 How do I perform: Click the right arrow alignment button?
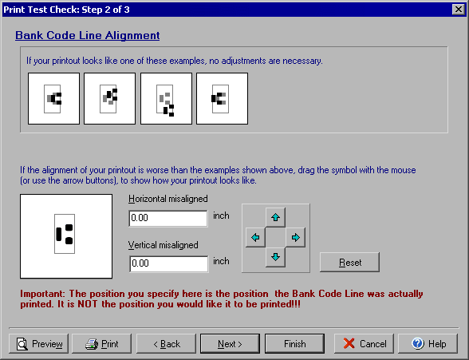pos(295,237)
